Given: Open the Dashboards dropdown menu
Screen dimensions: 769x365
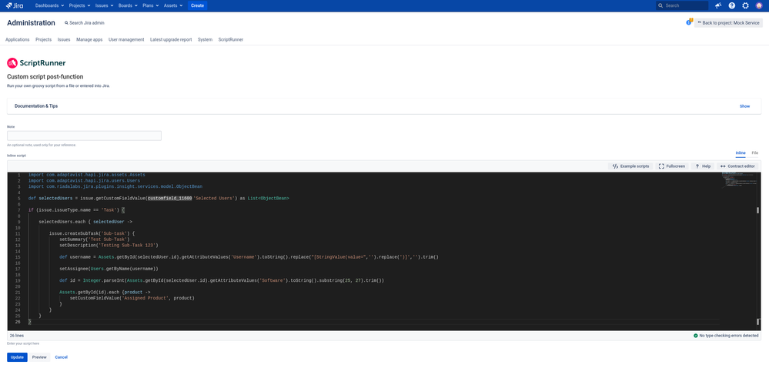Looking at the screenshot, I should tap(49, 5).
